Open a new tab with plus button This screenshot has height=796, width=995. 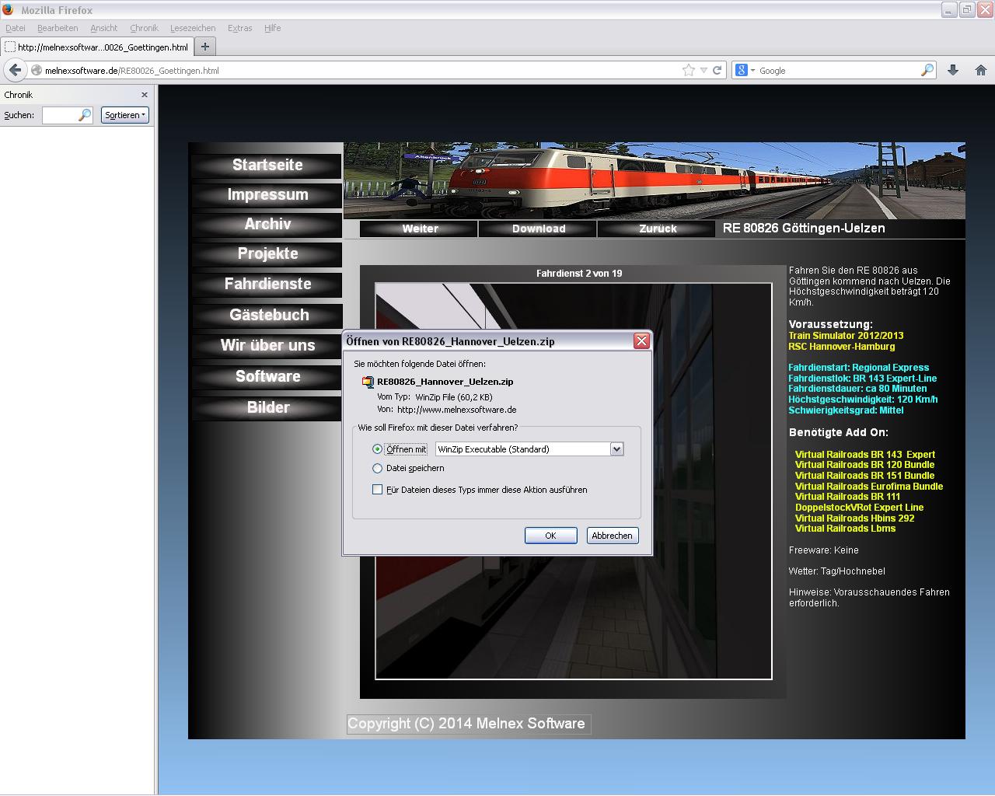(x=205, y=47)
